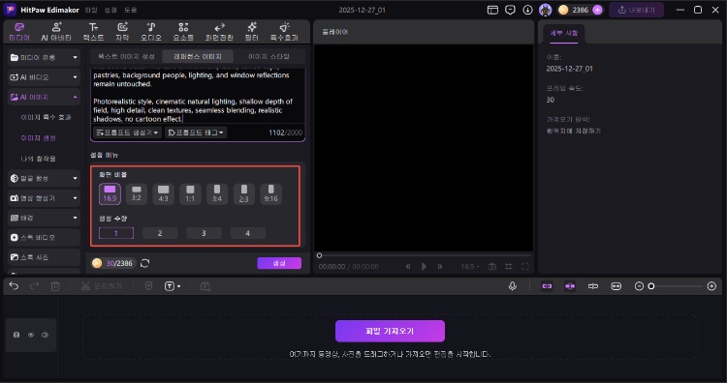Viewport: 727px width, 383px height.
Task: Click the microphone voice-over record icon
Action: point(513,286)
